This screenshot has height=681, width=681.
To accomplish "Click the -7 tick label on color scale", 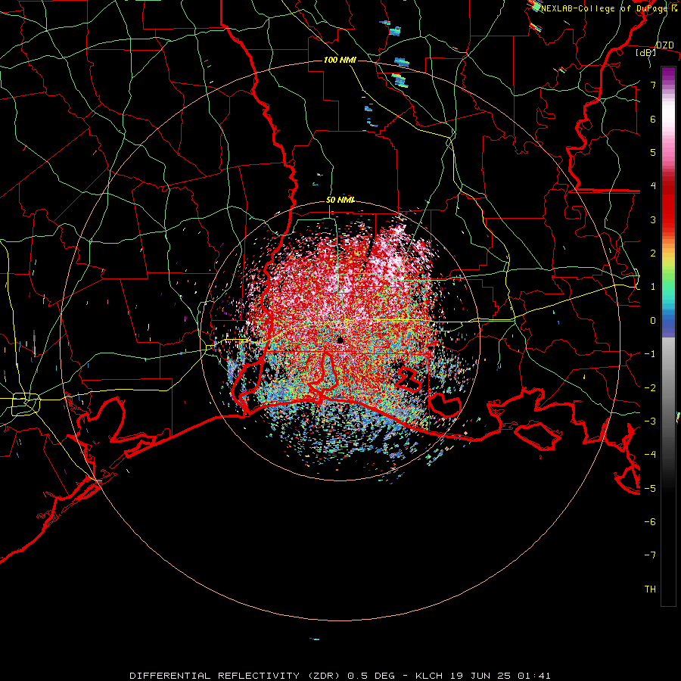I will tap(650, 555).
